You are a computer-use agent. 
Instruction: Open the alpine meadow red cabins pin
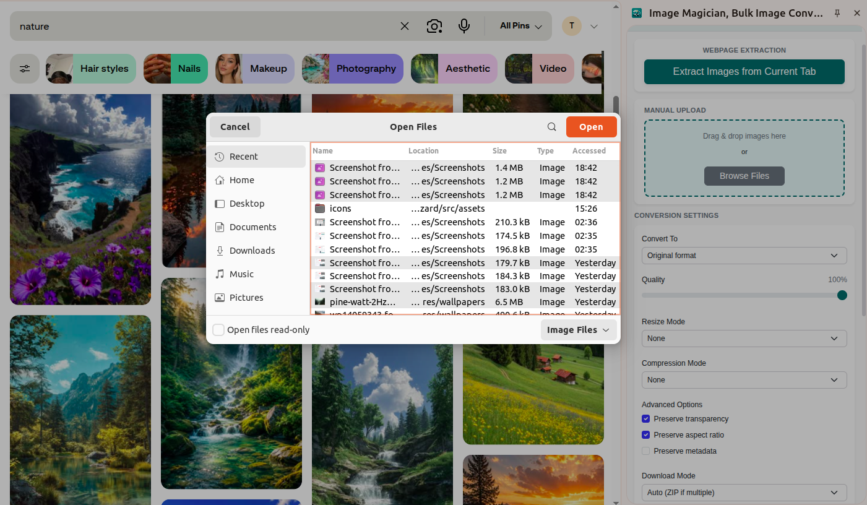pyautogui.click(x=533, y=394)
